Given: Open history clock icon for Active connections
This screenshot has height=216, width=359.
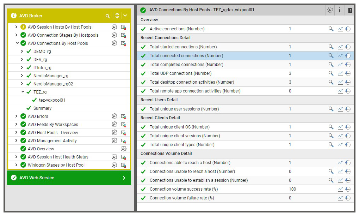Looking at the screenshot, I should point(348,29).
